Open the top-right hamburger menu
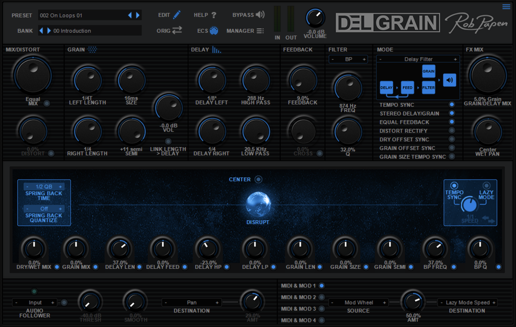Viewport: 516px width, 327px height. tap(506, 6)
